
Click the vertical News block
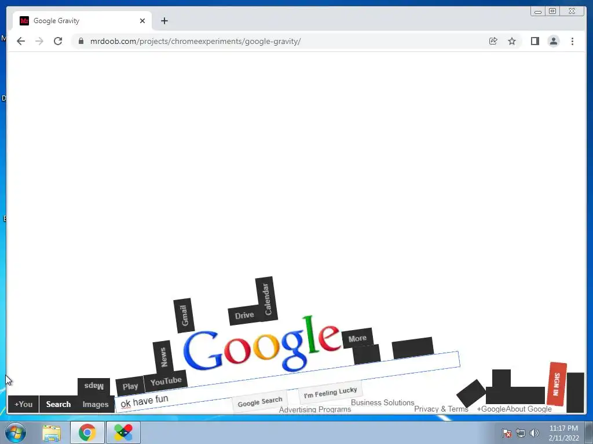[163, 357]
